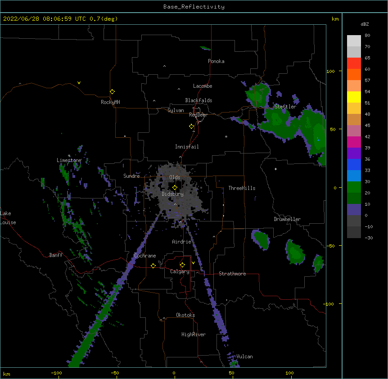
Task: Click the Sylvan label
Action: (x=176, y=110)
